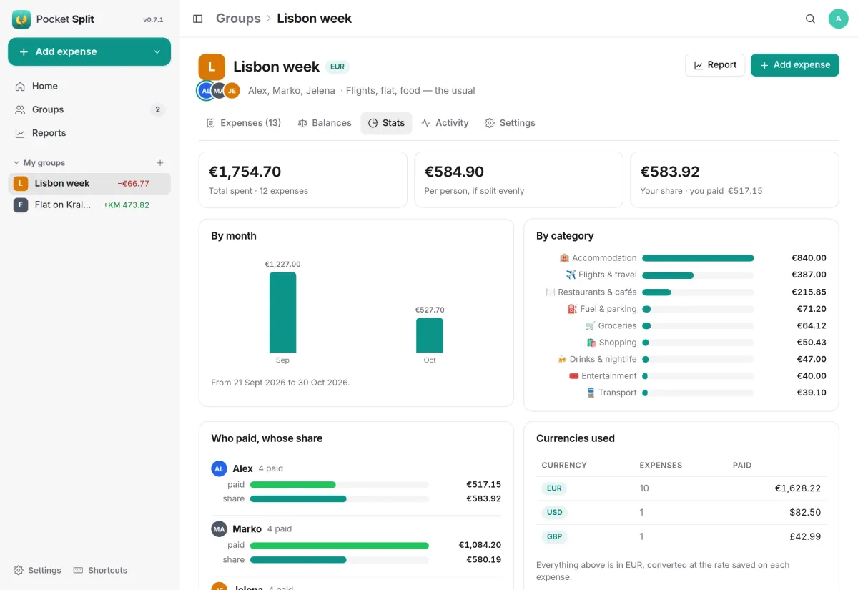Click the Alex AL avatar in Who paid

[x=219, y=468]
